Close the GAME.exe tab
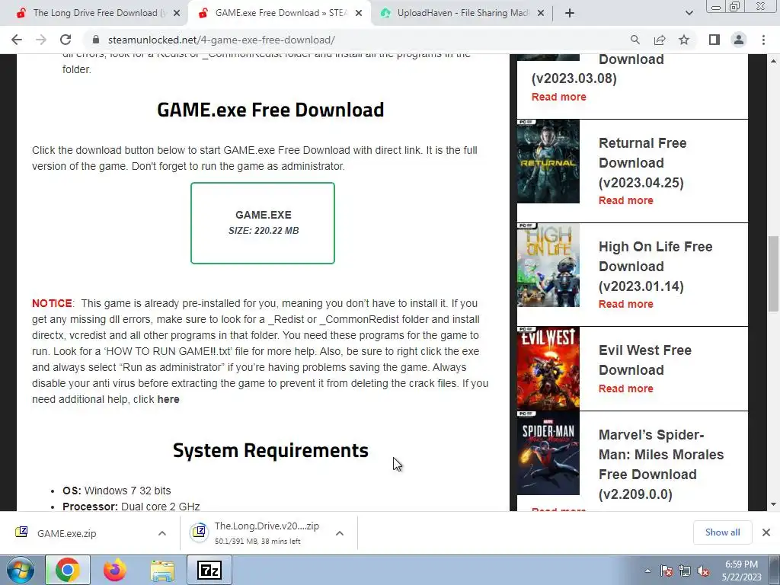Image resolution: width=780 pixels, height=585 pixels. 359,14
